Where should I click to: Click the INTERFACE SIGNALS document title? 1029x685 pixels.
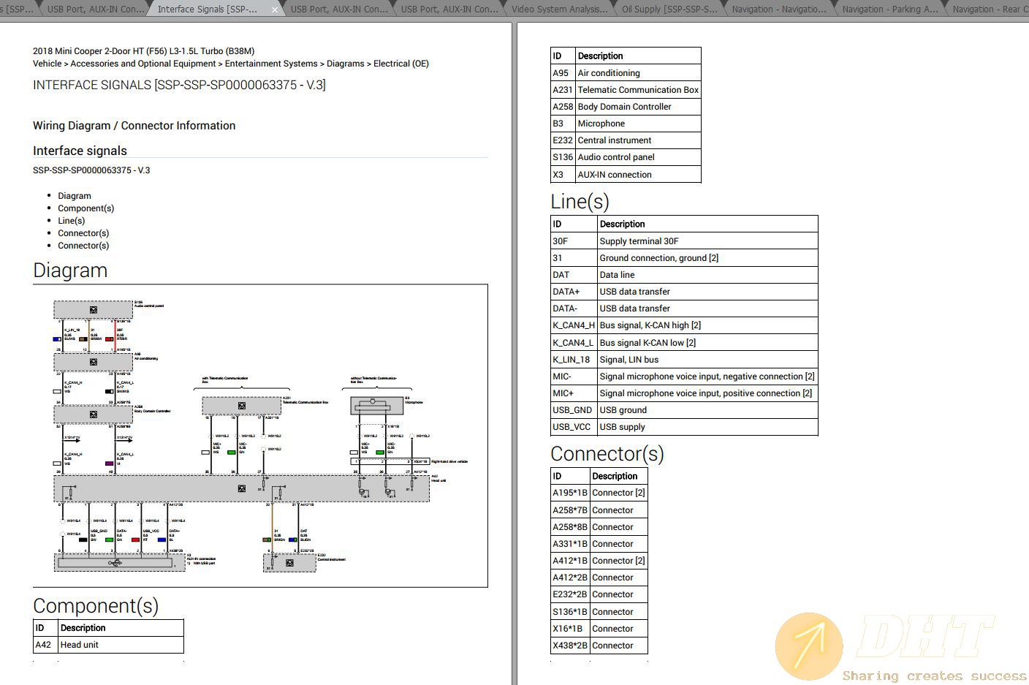coord(179,85)
